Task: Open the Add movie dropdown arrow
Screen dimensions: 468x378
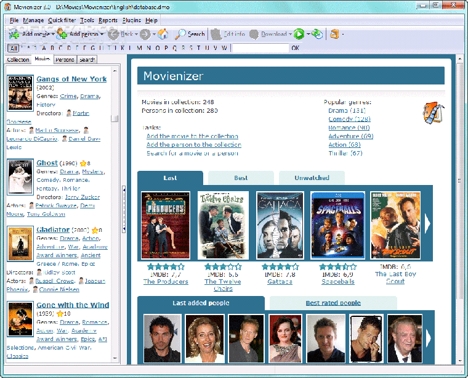Action: click(54, 35)
